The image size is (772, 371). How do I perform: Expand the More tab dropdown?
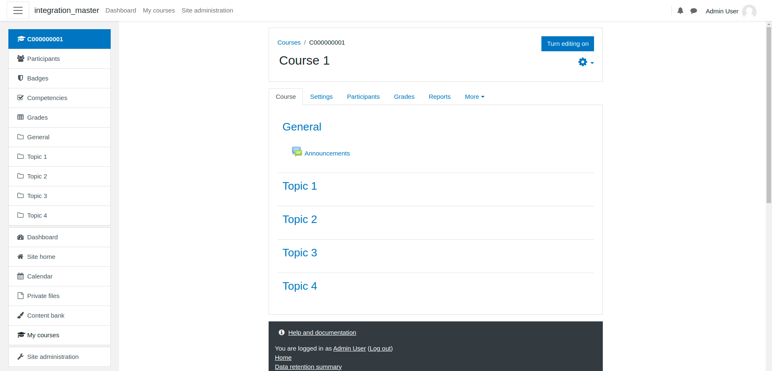point(475,97)
